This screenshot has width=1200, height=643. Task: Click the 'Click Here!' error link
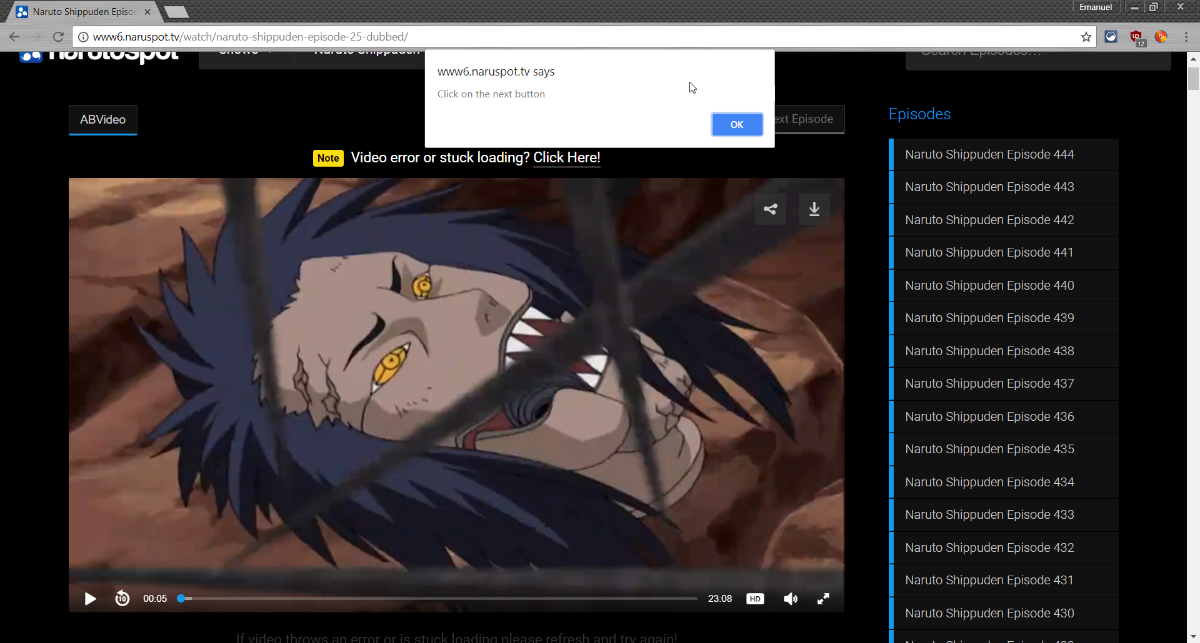coord(566,157)
